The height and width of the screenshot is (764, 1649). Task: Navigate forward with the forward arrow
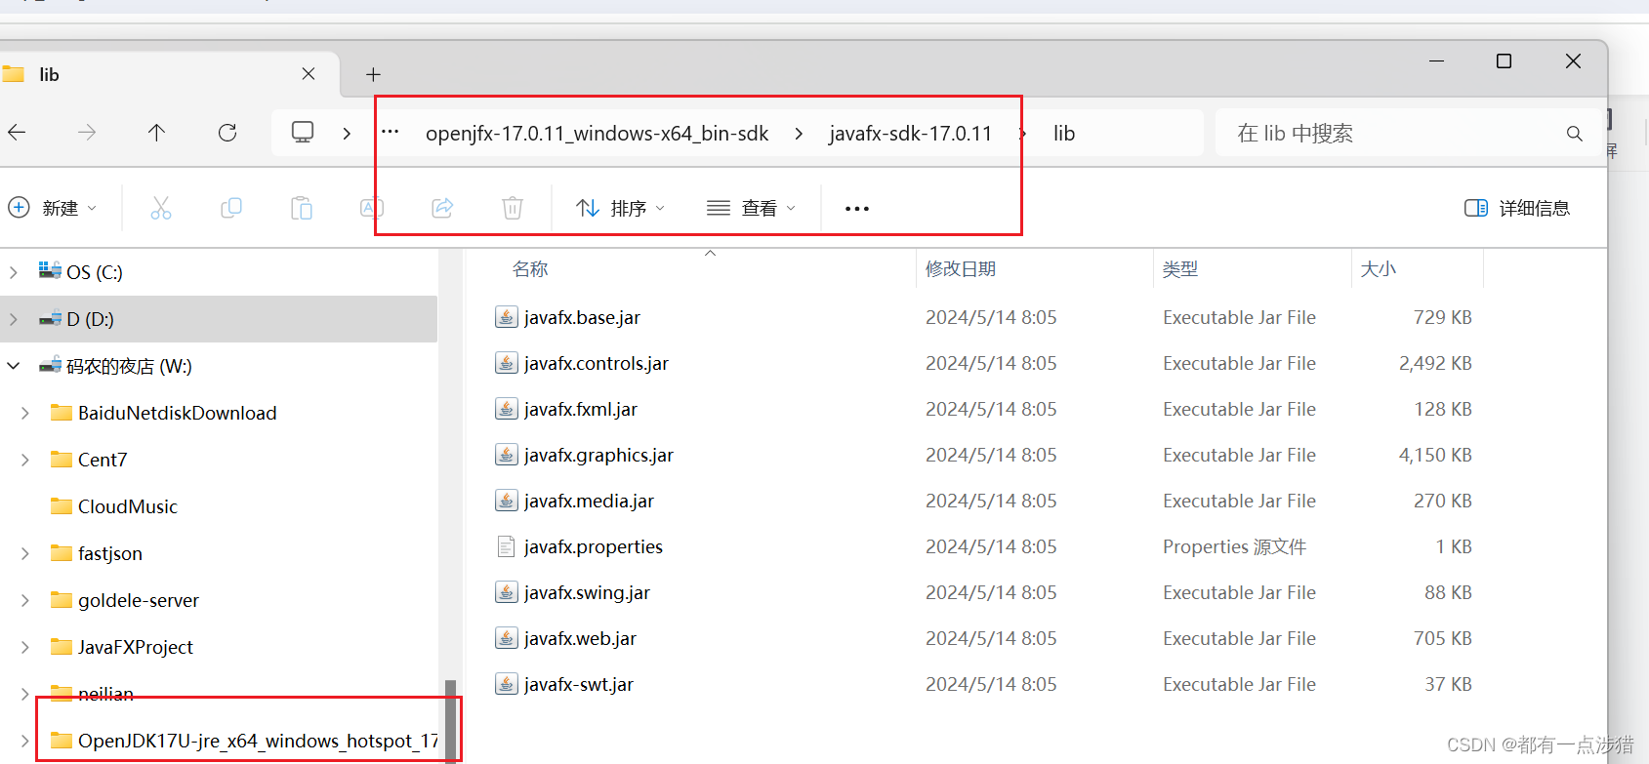(x=87, y=132)
